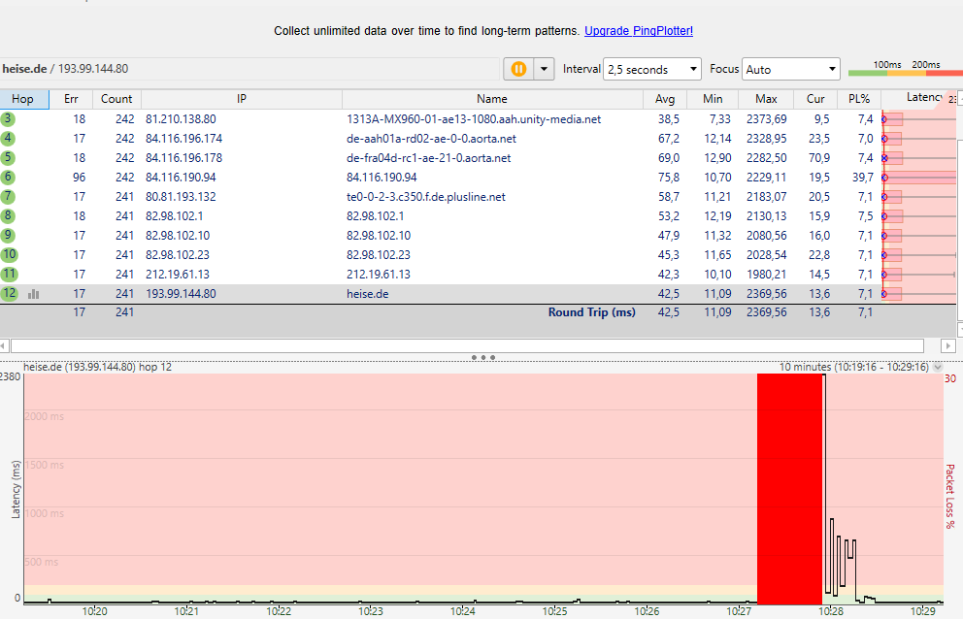This screenshot has width=963, height=619.
Task: Click the Avg column header
Action: [665, 99]
